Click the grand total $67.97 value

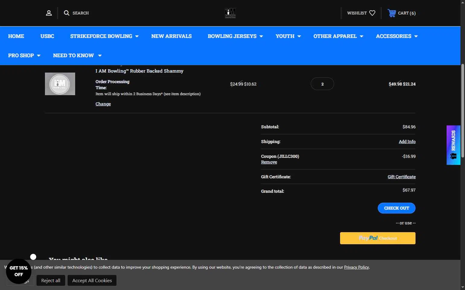[409, 190]
